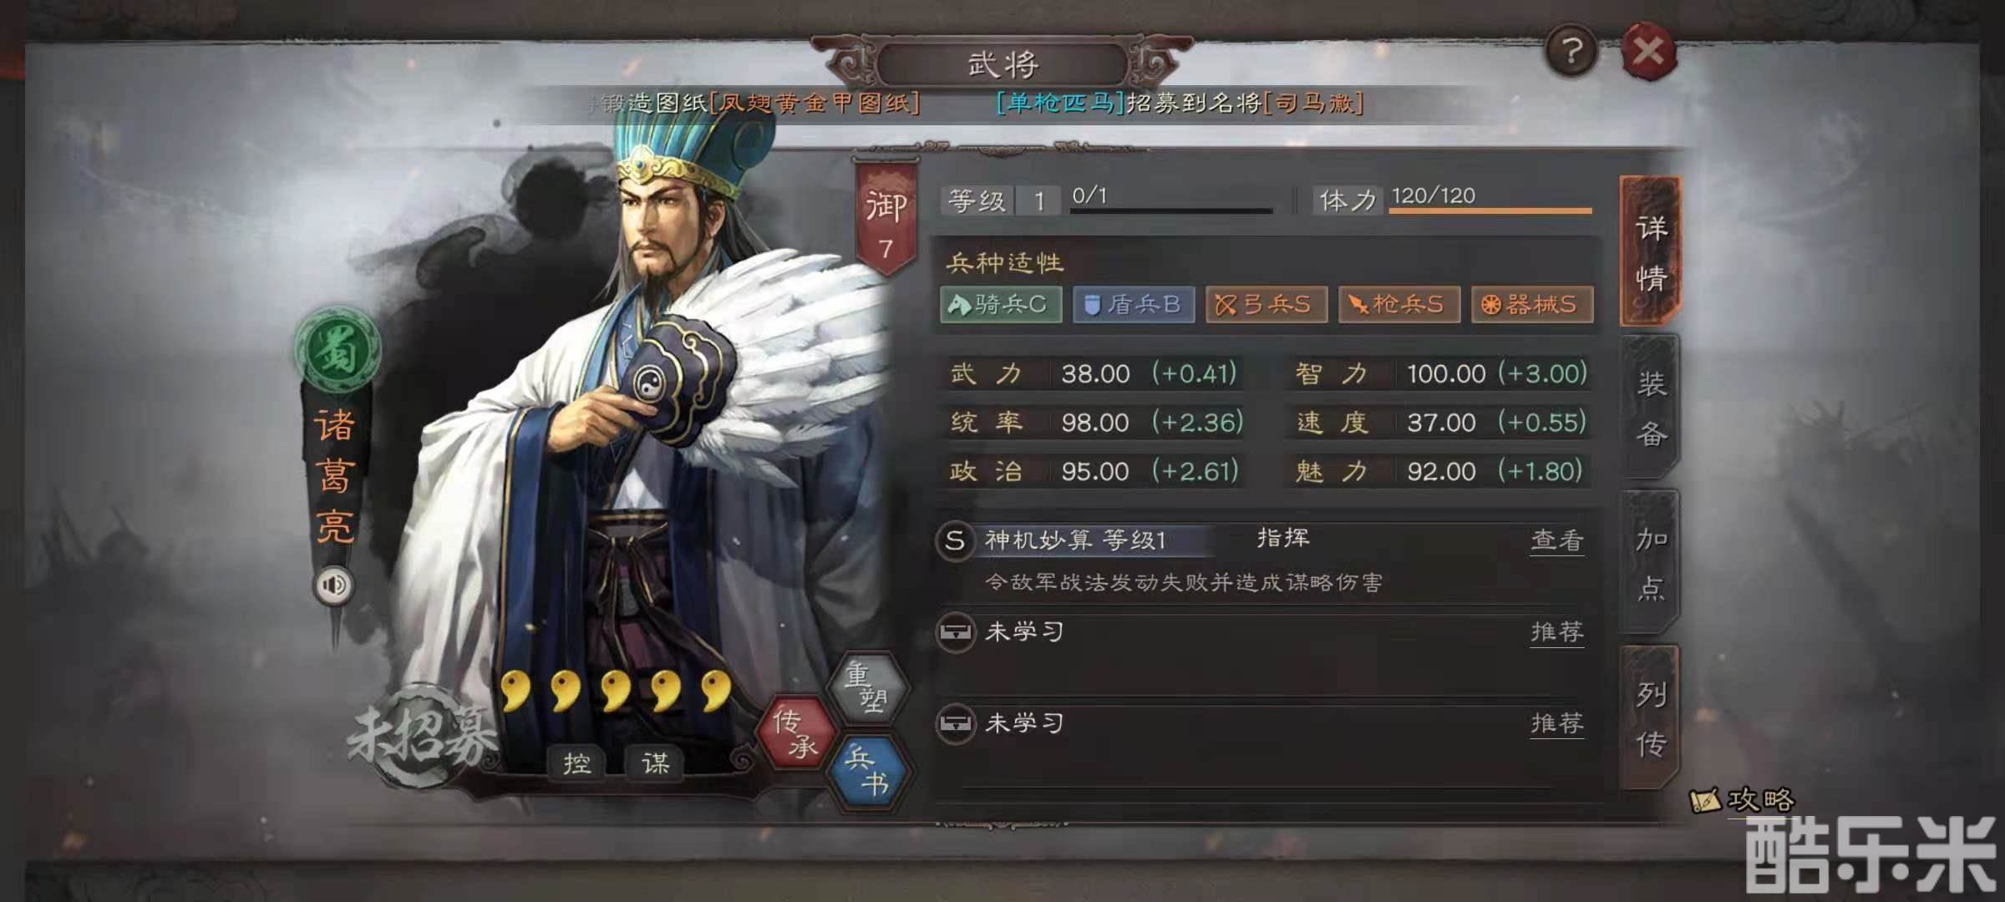Open the 重塑 gray hexagon button

pos(867,687)
